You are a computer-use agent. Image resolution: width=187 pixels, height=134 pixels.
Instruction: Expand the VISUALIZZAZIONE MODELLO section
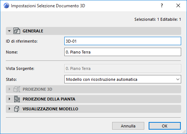9,109
